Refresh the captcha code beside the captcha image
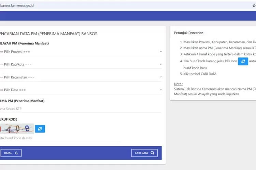 point(40,129)
